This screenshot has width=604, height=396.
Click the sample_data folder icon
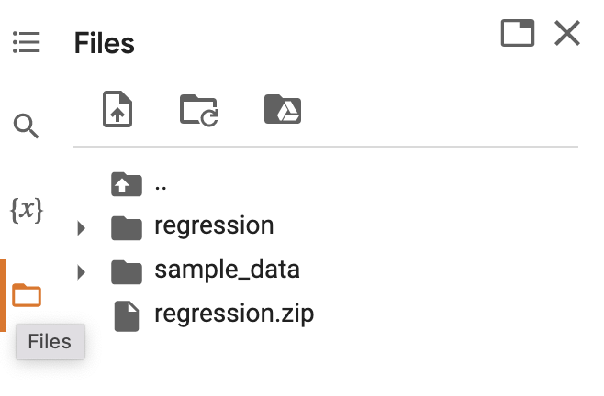pos(127,271)
